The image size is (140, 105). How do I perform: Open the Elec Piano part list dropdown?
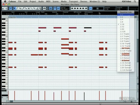pyautogui.click(x=65, y=9)
